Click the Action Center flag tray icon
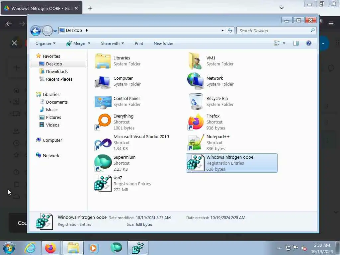The image size is (340, 255). [295, 248]
